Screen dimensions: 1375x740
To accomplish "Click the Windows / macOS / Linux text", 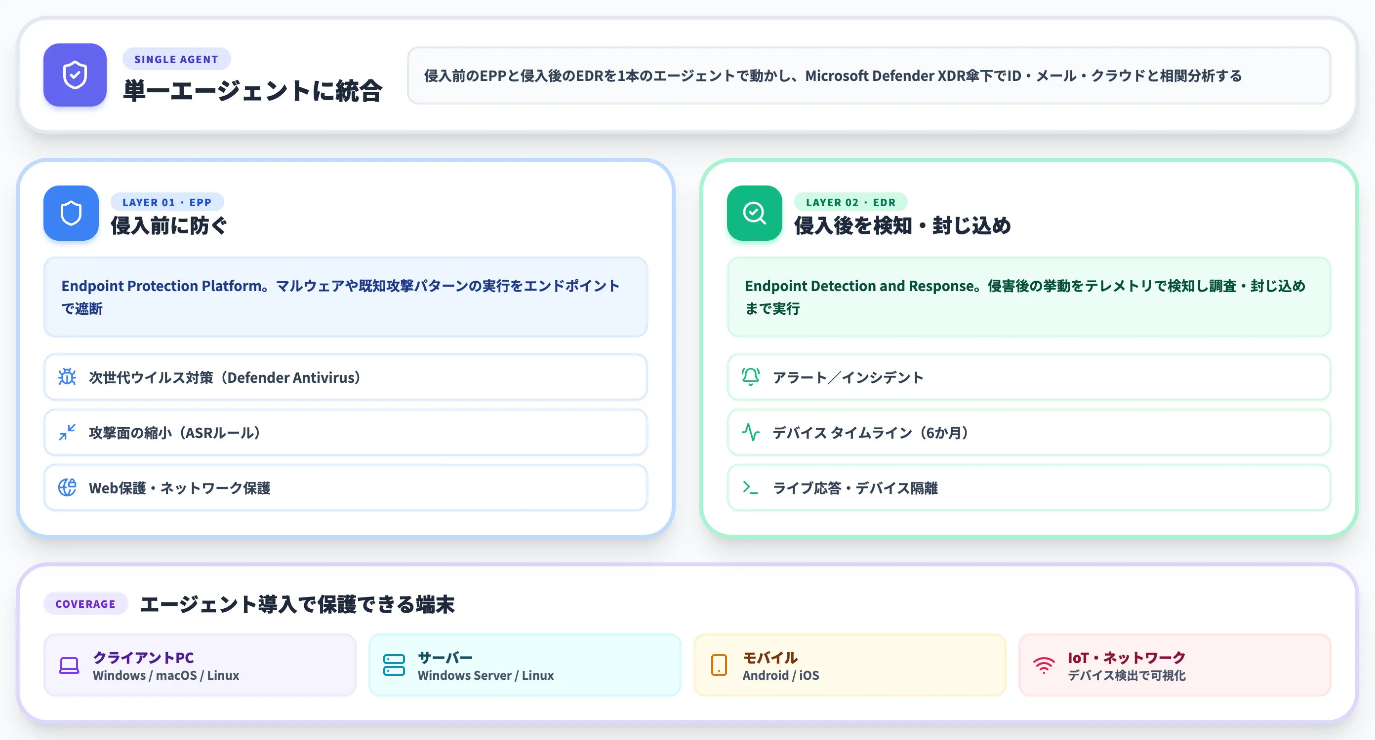I will (166, 675).
